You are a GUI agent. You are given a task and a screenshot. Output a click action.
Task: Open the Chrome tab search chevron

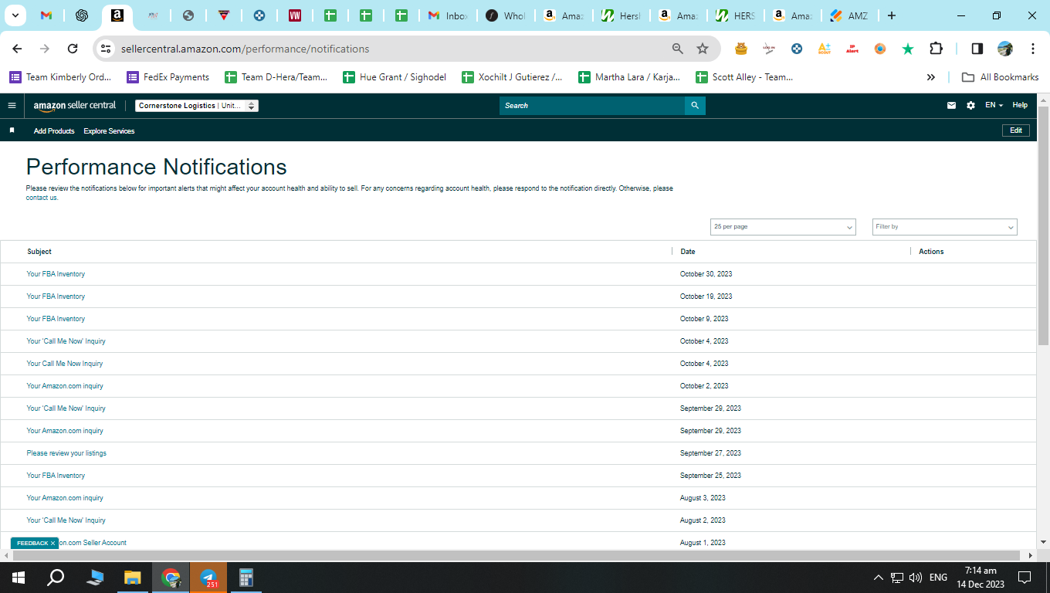15,15
